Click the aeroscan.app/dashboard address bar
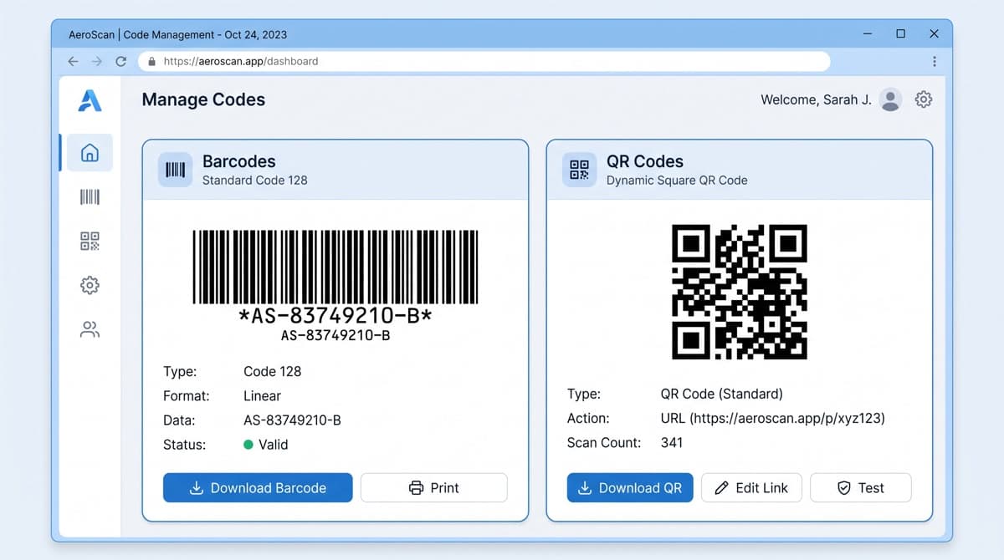Viewport: 1004px width, 560px height. [x=484, y=61]
